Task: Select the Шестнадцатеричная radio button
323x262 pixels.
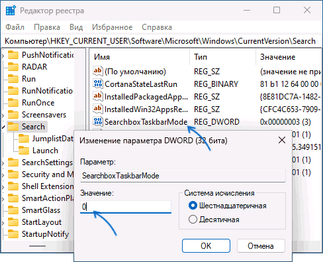Action: [x=193, y=206]
